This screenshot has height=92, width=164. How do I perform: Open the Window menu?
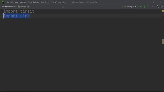[x=58, y=2]
